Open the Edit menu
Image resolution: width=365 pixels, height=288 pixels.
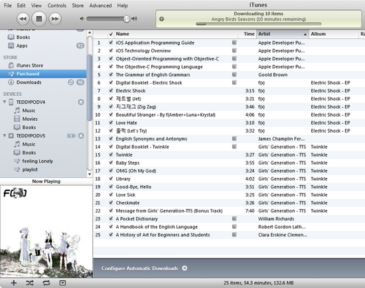pyautogui.click(x=21, y=5)
